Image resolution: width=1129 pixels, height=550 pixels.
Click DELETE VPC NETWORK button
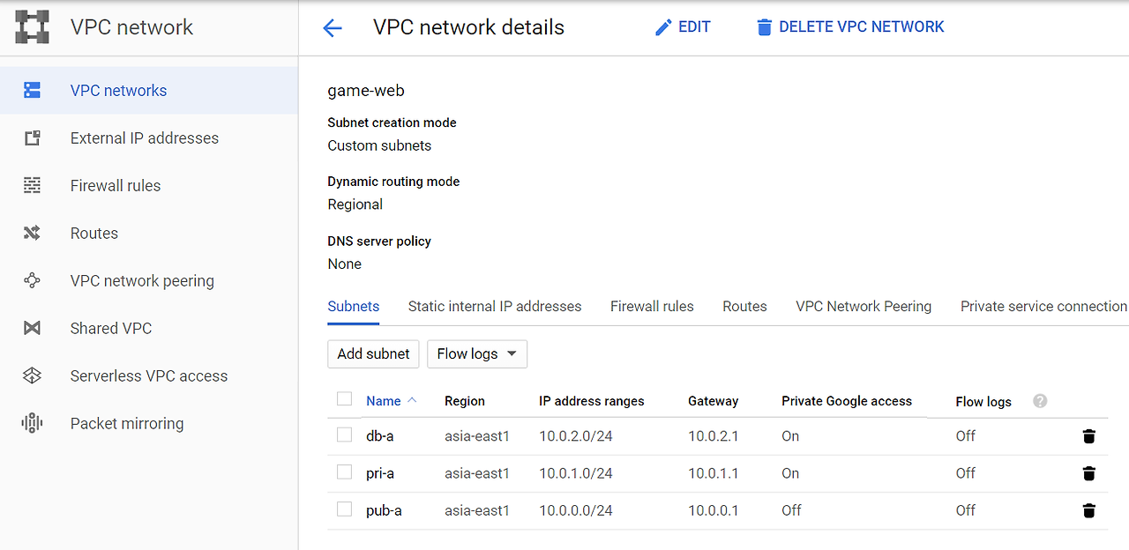pyautogui.click(x=850, y=27)
